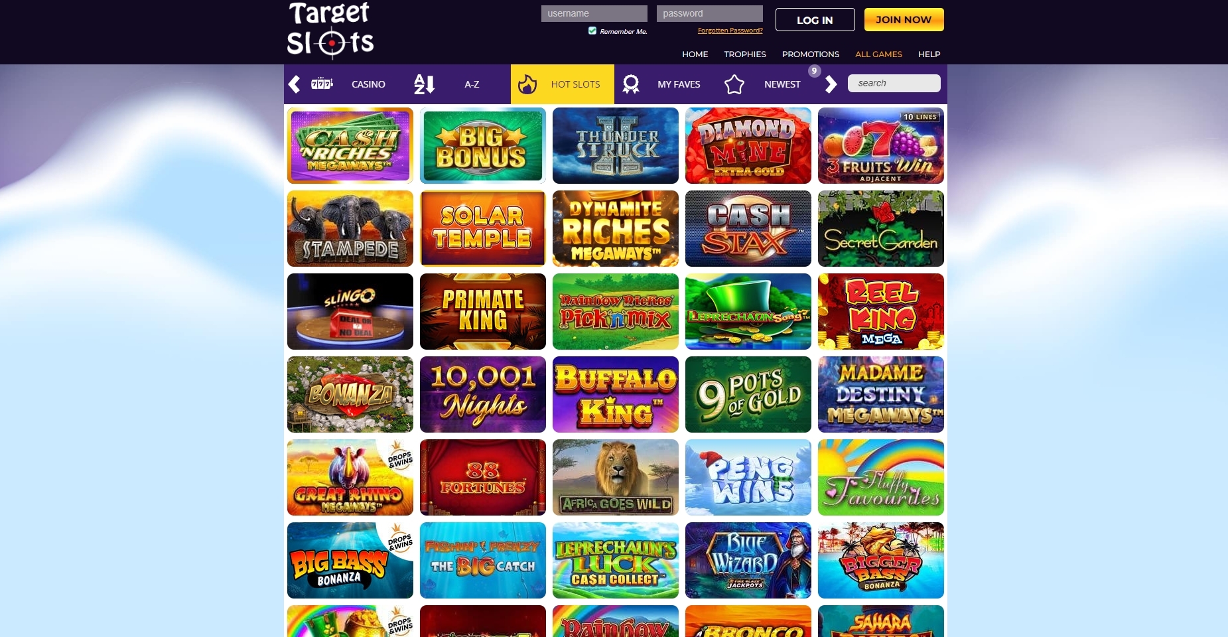Screen dimensions: 1228x637
Task: Select the A-Z sort icon
Action: [425, 84]
